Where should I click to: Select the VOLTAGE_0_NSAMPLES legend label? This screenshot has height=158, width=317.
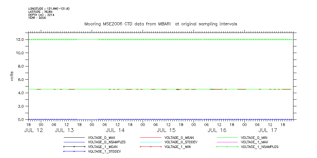coord(107,142)
